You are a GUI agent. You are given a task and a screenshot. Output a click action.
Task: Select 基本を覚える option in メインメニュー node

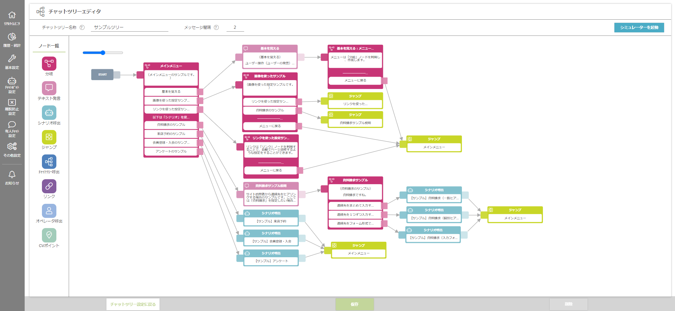(x=171, y=92)
